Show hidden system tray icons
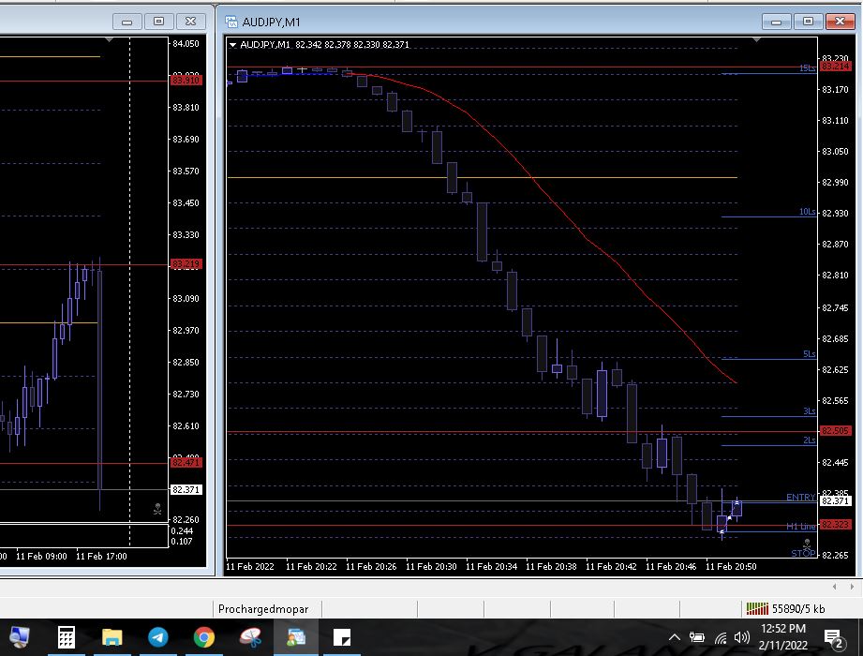 click(675, 638)
